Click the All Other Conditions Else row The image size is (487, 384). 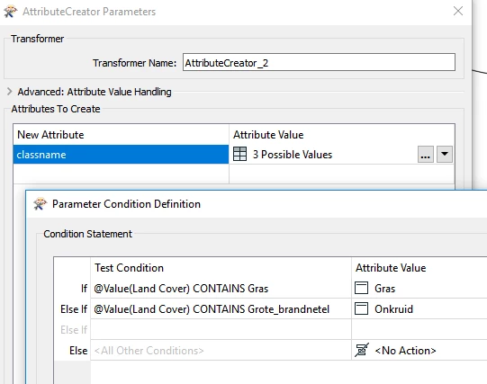pos(221,350)
